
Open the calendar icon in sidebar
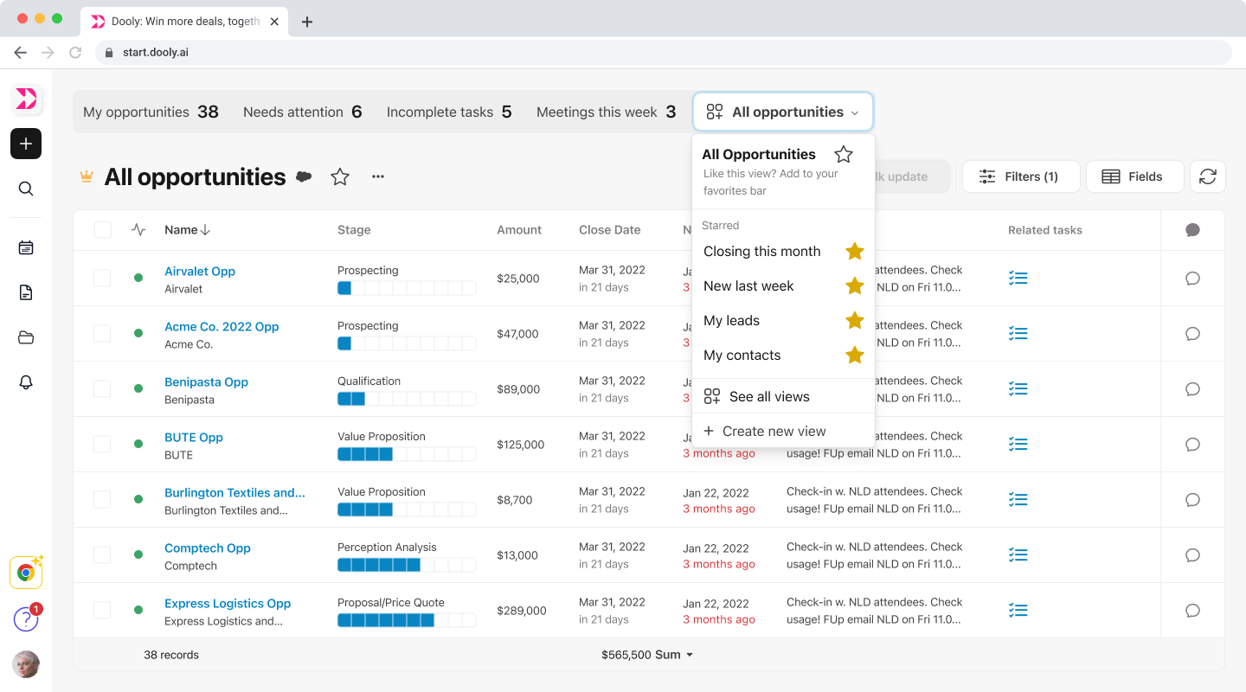point(26,247)
